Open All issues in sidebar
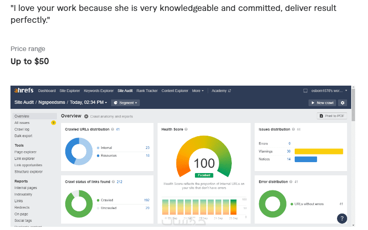368x230 pixels. point(22,123)
